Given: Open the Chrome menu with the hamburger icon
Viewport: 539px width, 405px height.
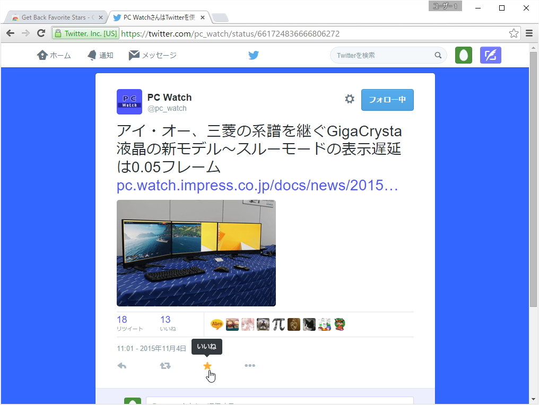Looking at the screenshot, I should [530, 33].
